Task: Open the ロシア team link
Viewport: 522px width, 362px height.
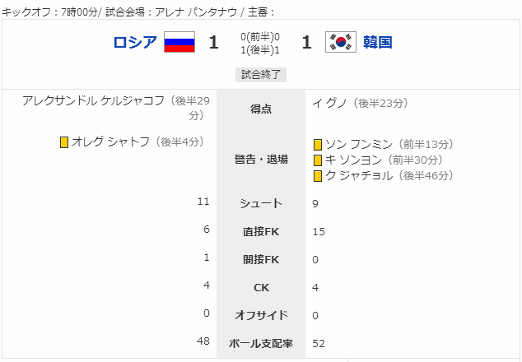Action: click(x=135, y=42)
